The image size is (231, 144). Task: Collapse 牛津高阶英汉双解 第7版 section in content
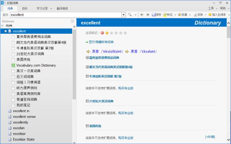tap(87, 76)
